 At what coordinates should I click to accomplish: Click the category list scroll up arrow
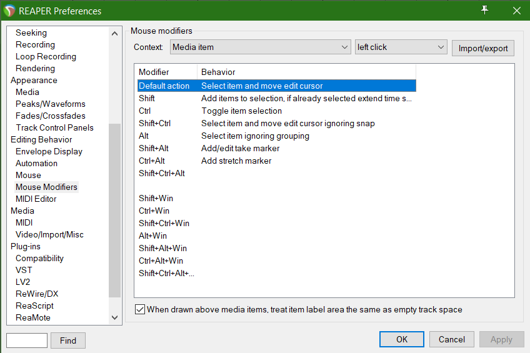click(114, 33)
